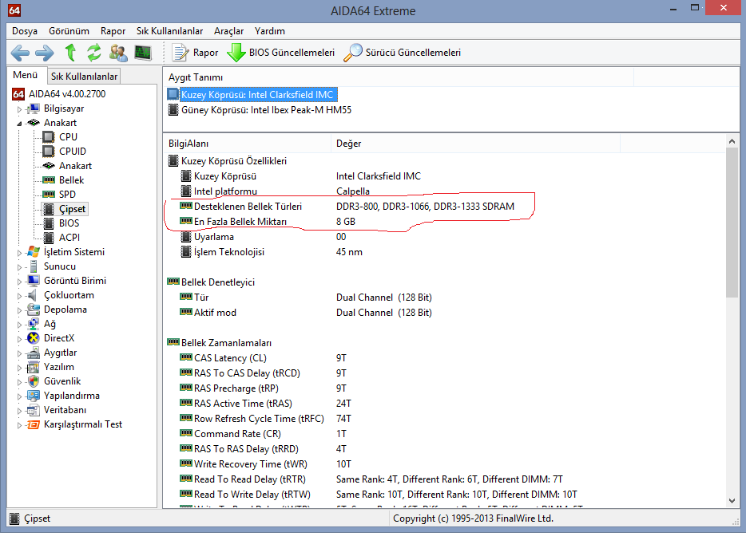746x548 pixels.
Task: Select AIDA64 v4.00.2700 root item
Action: pyautogui.click(x=66, y=94)
